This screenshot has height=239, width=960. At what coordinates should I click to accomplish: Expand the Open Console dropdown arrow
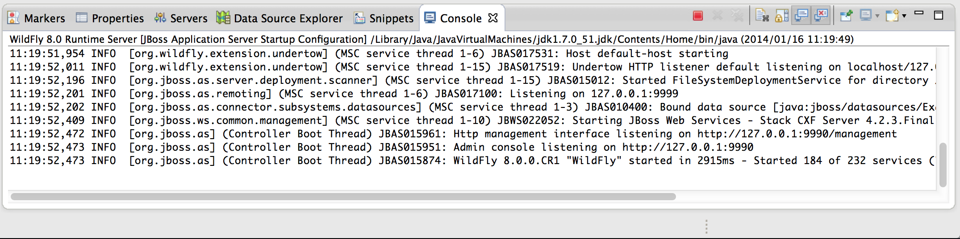[904, 16]
